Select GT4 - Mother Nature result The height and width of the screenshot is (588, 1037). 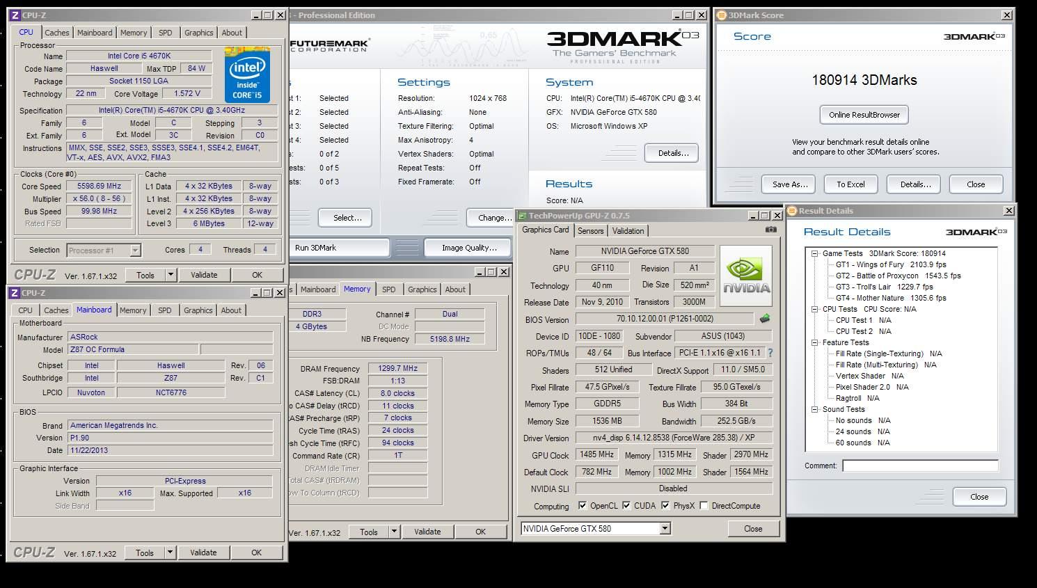click(x=891, y=298)
